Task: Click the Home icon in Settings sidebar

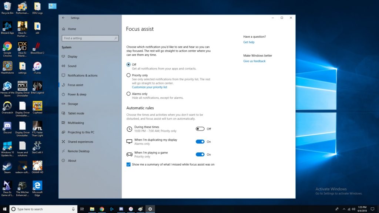Action: pyautogui.click(x=64, y=29)
